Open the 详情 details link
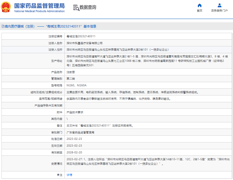This screenshot has height=180, width=233. 69,175
